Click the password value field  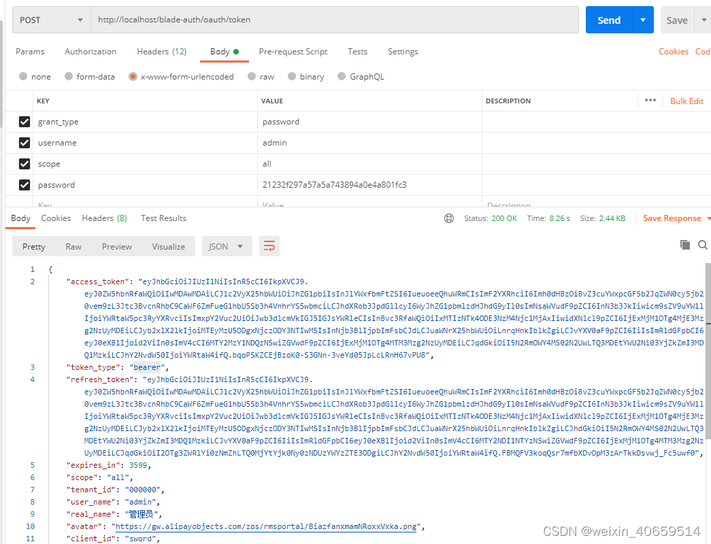369,185
